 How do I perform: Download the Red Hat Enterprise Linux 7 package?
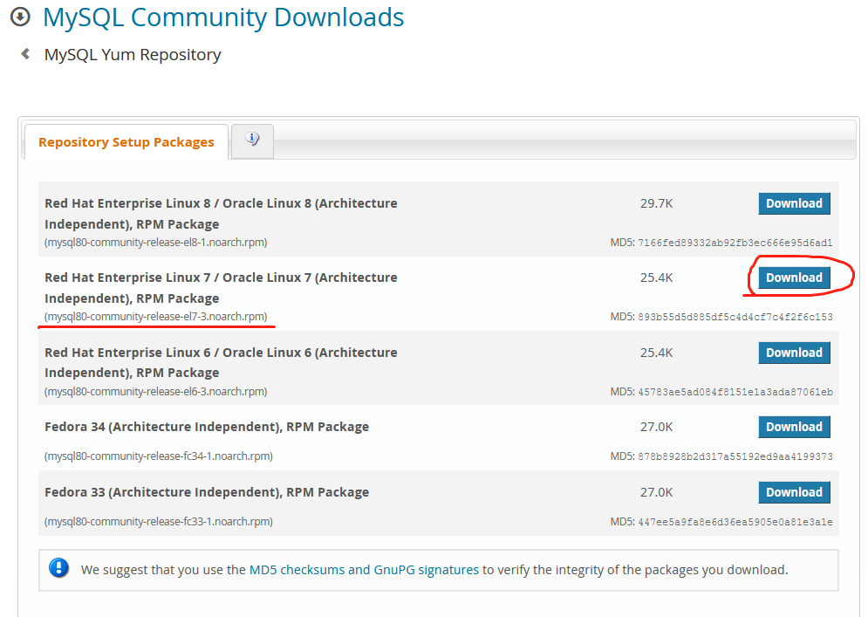(x=794, y=278)
